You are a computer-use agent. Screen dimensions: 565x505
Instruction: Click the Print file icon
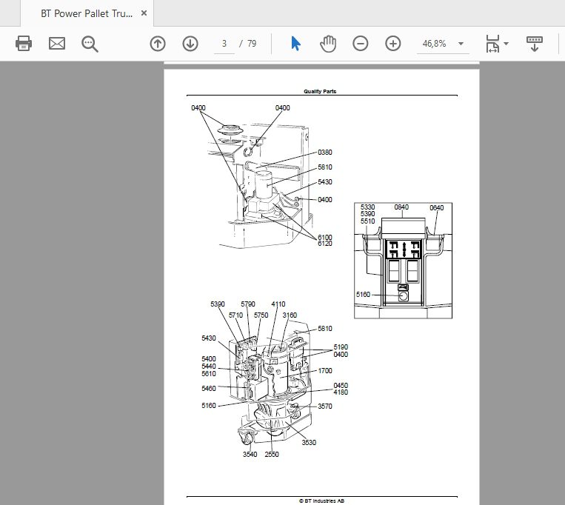click(24, 44)
